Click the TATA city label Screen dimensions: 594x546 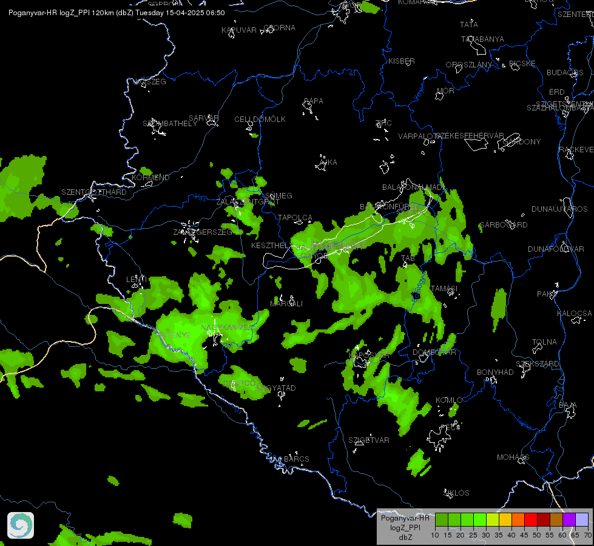coord(468,25)
